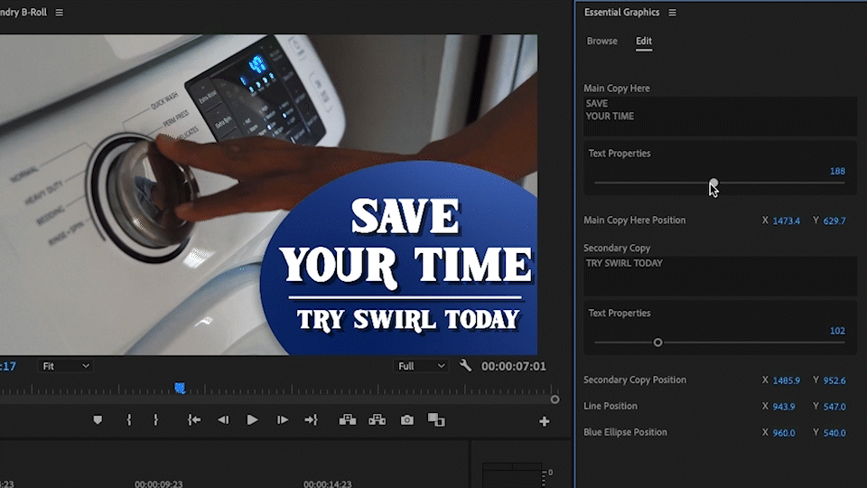Image resolution: width=867 pixels, height=488 pixels.
Task: Open the B-Roll monitor panel menu
Action: coord(60,12)
